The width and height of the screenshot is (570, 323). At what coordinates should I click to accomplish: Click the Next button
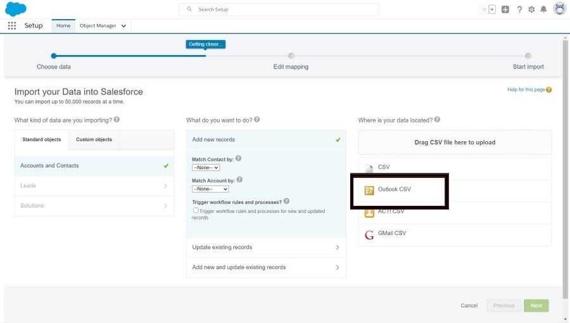(536, 305)
